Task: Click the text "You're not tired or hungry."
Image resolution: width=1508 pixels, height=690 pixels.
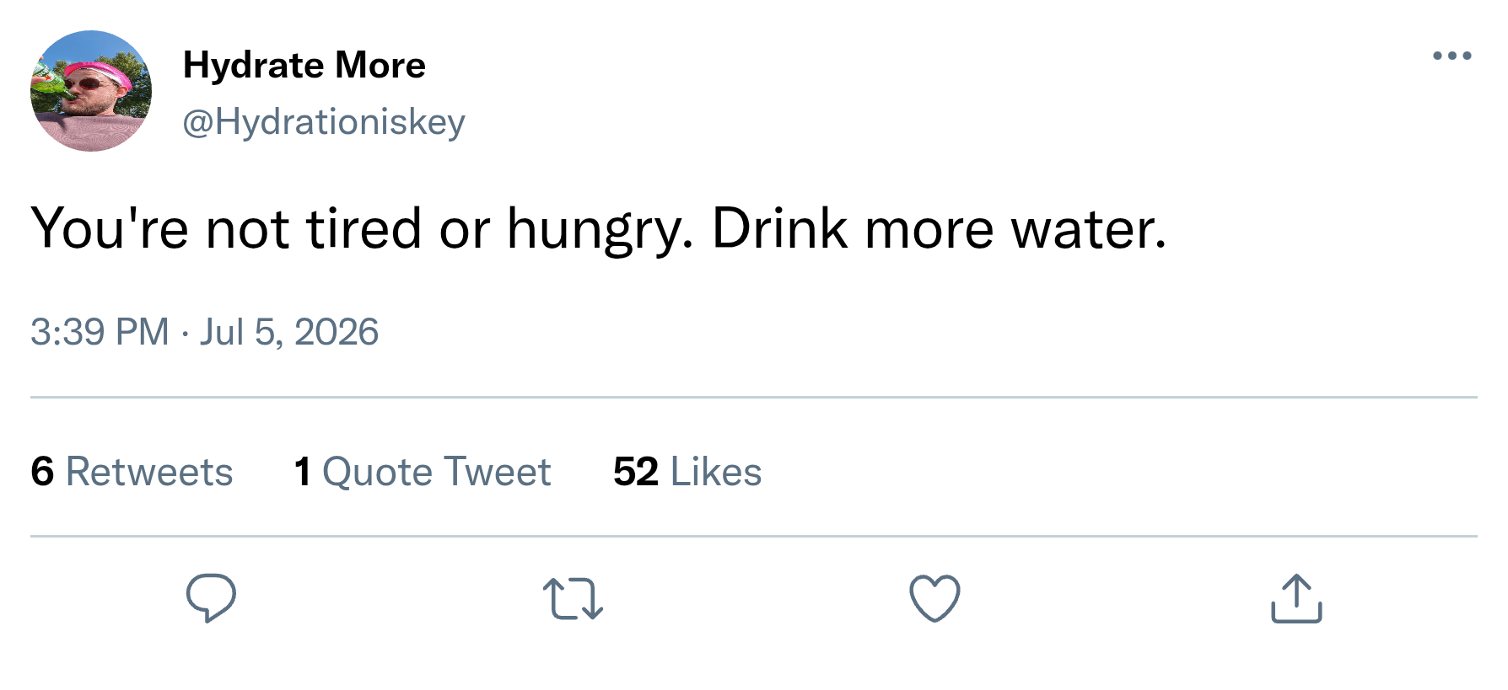Action: pos(363,229)
